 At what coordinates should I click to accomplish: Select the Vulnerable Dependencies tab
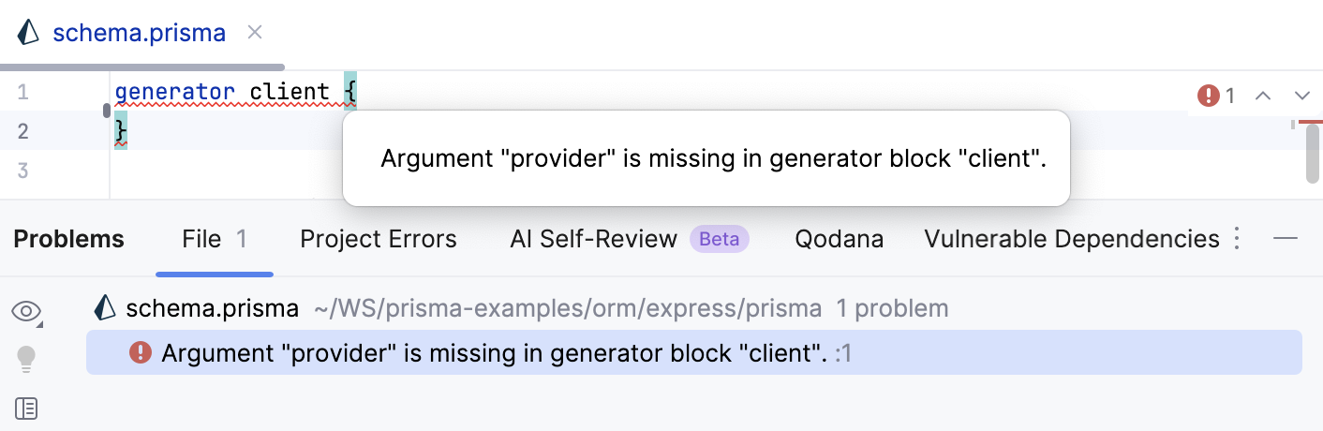tap(1072, 240)
